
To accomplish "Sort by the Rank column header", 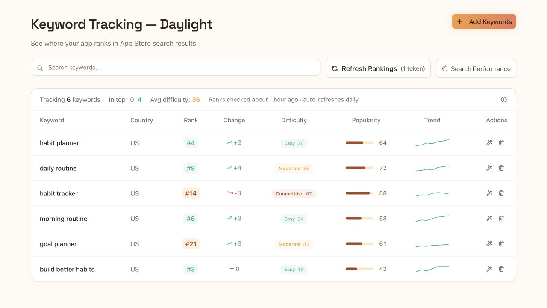I will [191, 120].
